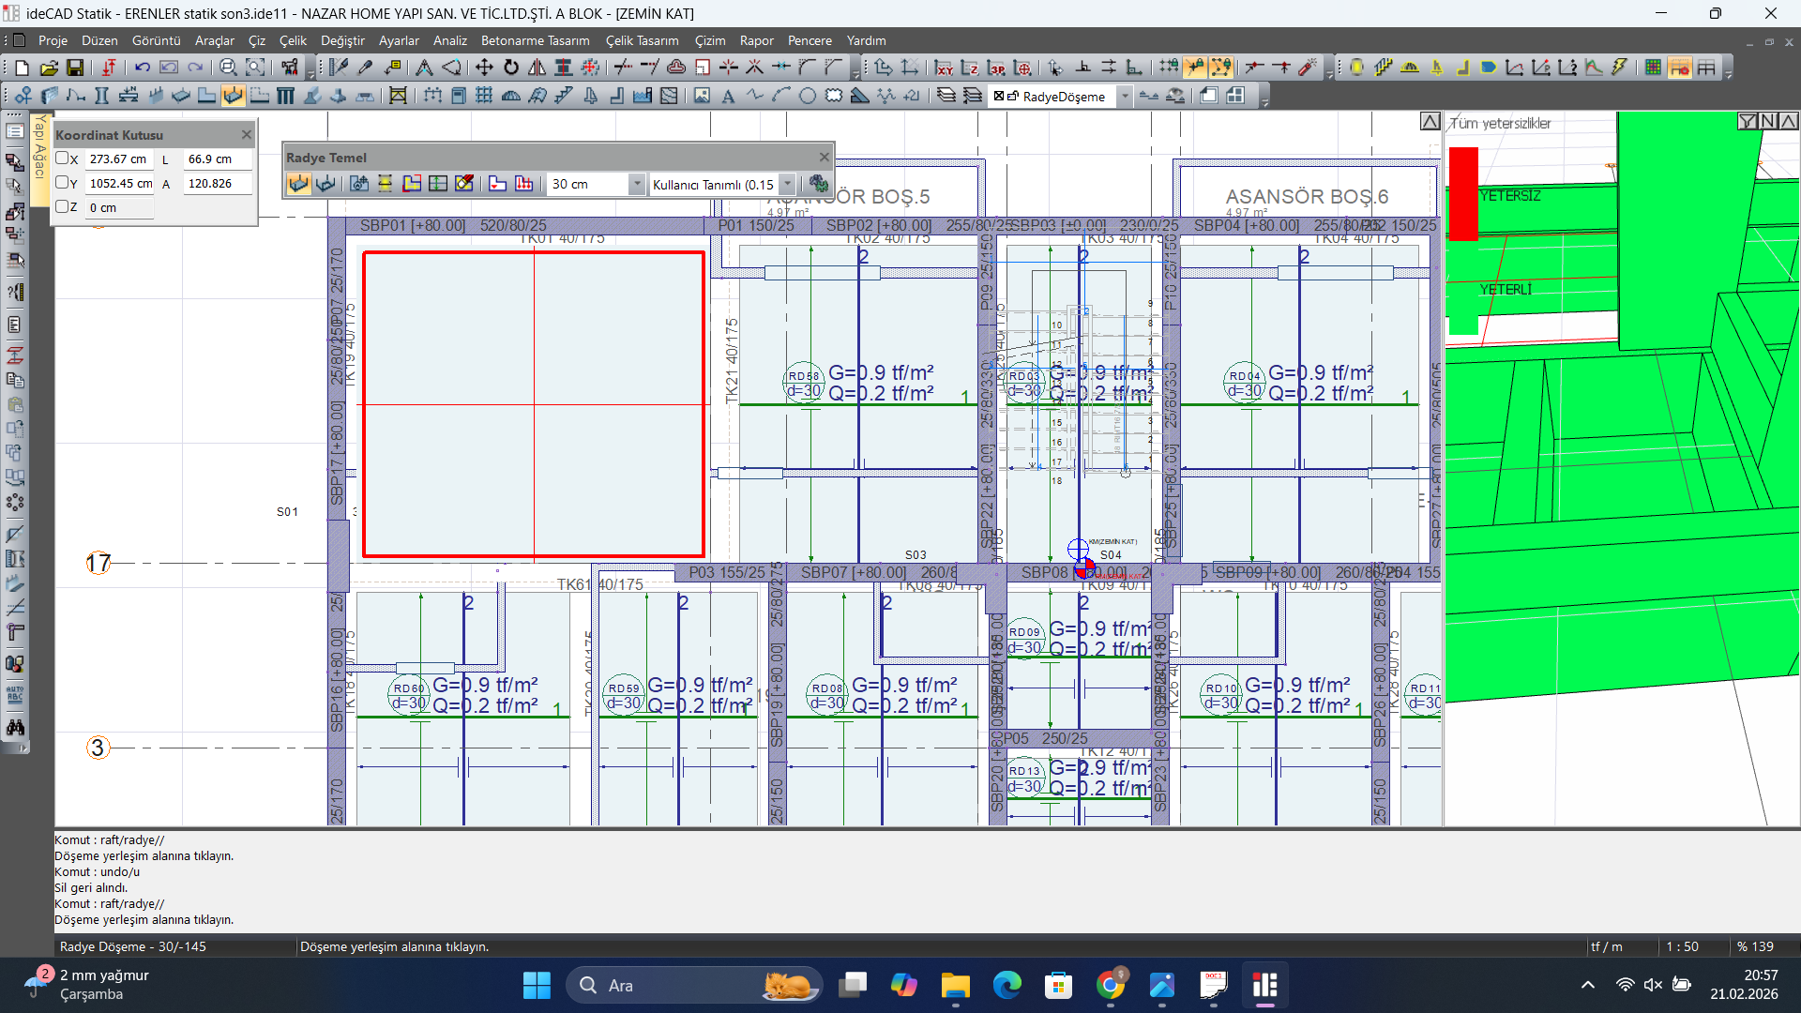
Task: Click the Rotate tool circular arrow icon
Action: pos(511,68)
